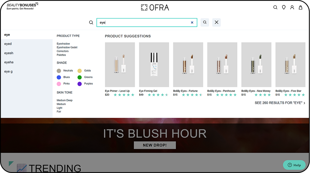310x173 pixels.
Task: Pick the 'eyesh' autocomplete suggestion
Action: pos(9,53)
